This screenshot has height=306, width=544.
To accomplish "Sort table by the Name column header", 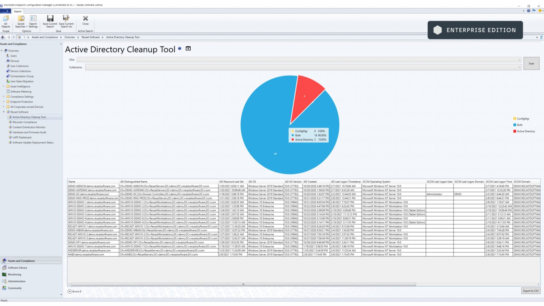I will click(93, 182).
